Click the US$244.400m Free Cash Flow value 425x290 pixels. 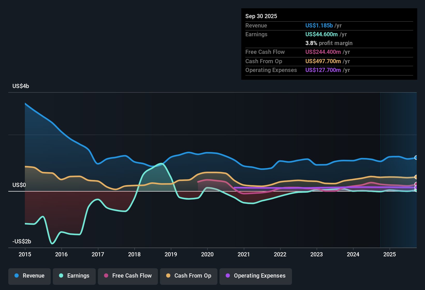[x=323, y=52]
